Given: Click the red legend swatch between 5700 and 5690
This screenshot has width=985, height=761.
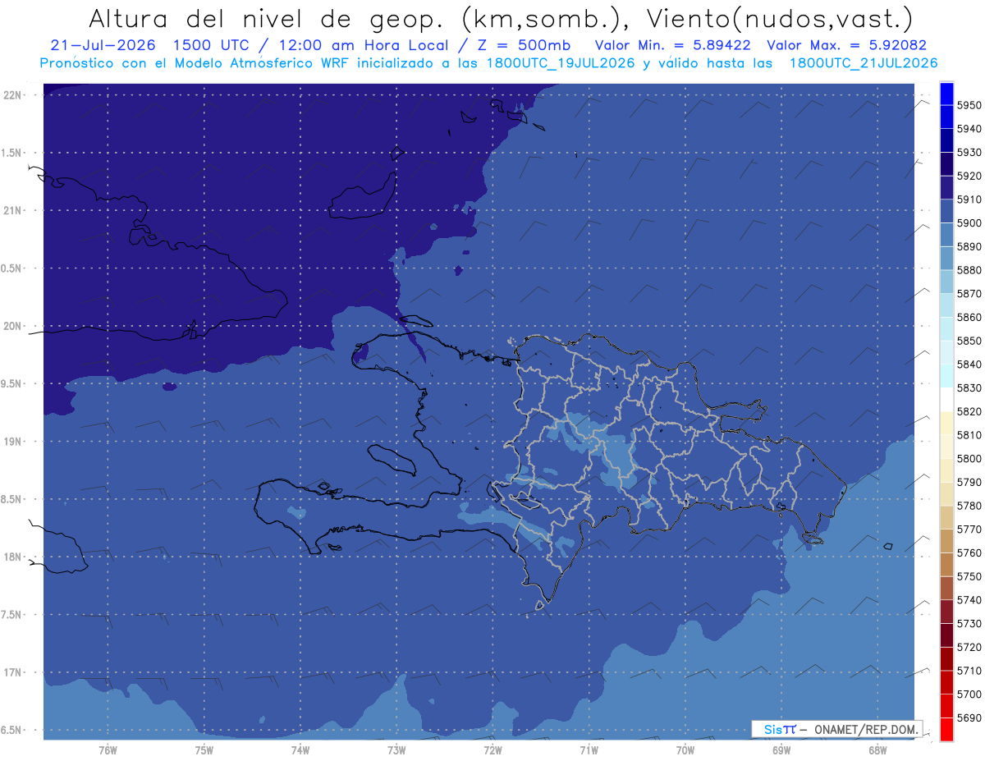Looking at the screenshot, I should tap(946, 706).
